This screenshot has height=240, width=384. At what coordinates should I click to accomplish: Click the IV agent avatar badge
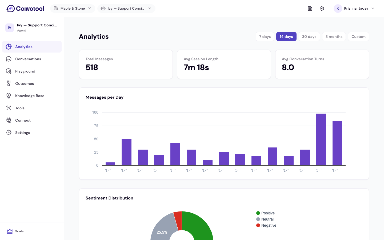(x=10, y=28)
